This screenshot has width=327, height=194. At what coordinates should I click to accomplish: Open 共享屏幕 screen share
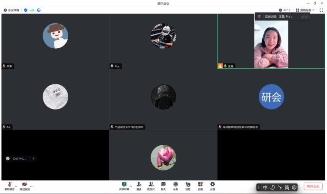click(124, 186)
